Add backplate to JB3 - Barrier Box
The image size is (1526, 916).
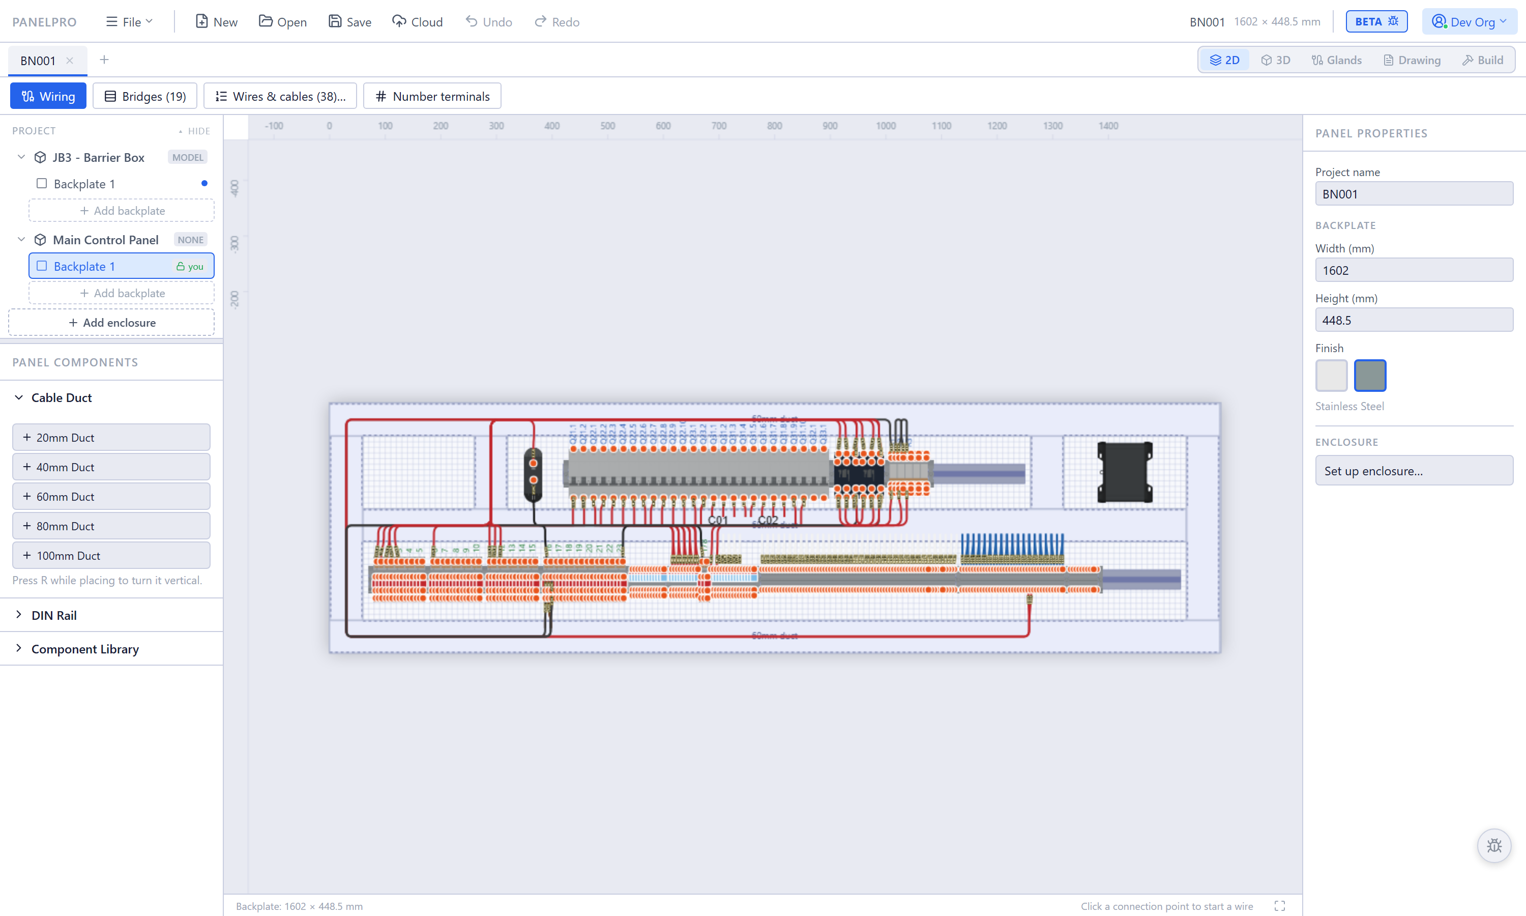point(122,211)
